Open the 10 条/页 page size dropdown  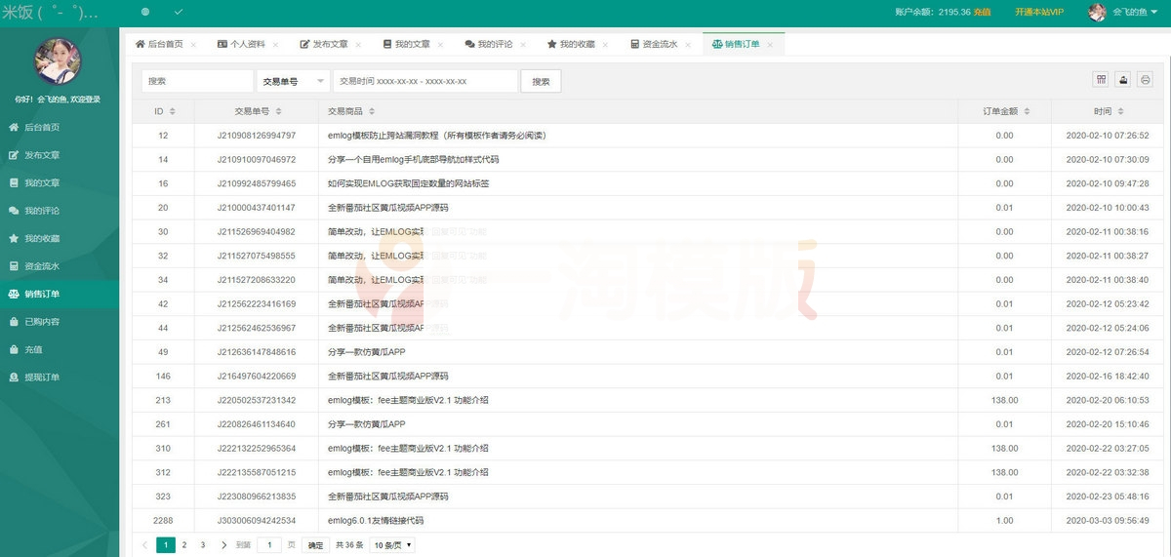click(392, 544)
